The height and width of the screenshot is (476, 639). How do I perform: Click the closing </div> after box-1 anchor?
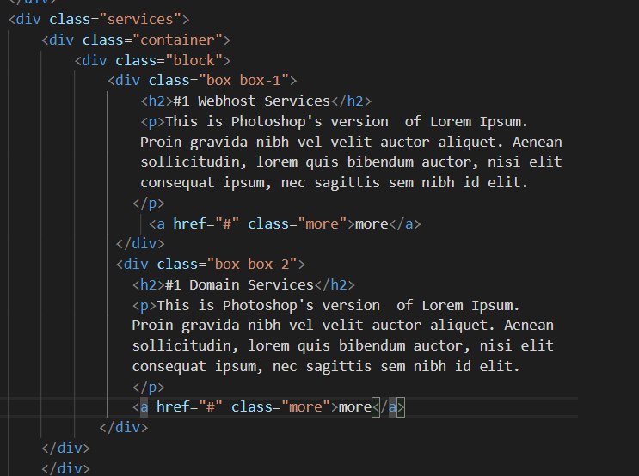[x=140, y=243]
